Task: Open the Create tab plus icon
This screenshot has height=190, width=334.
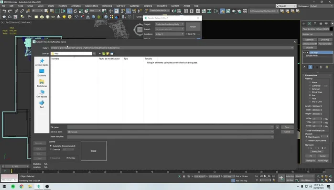Action: click(304, 23)
